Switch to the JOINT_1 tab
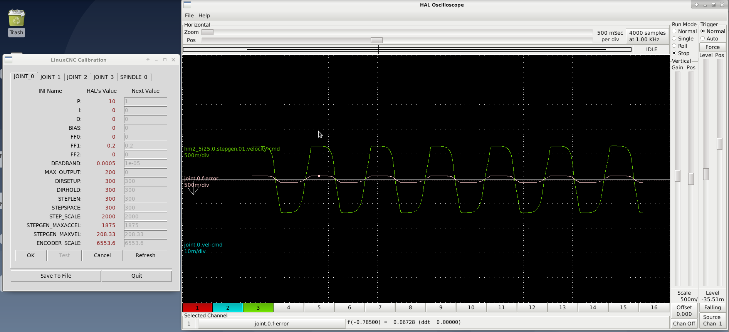Screen dimensions: 729x332 pos(50,77)
